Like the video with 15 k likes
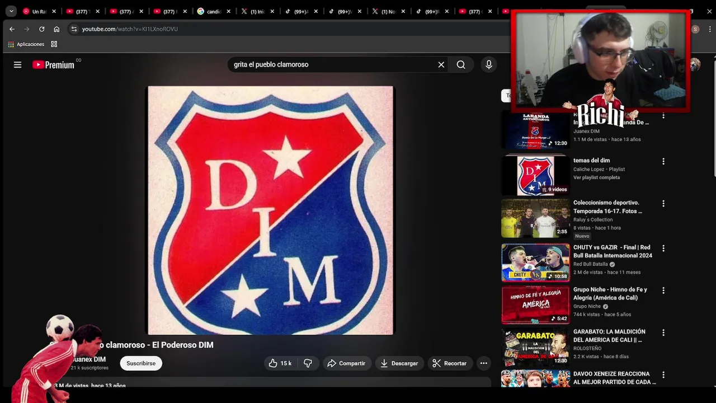The width and height of the screenshot is (716, 403). (x=280, y=363)
